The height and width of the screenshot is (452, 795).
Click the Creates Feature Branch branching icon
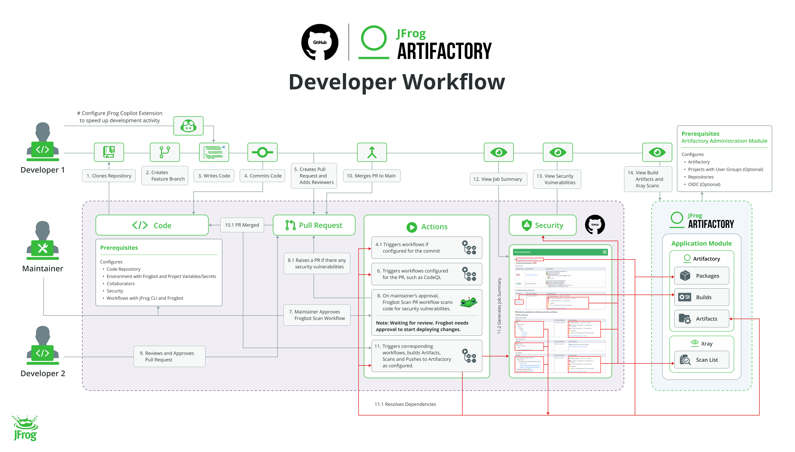[x=165, y=152]
